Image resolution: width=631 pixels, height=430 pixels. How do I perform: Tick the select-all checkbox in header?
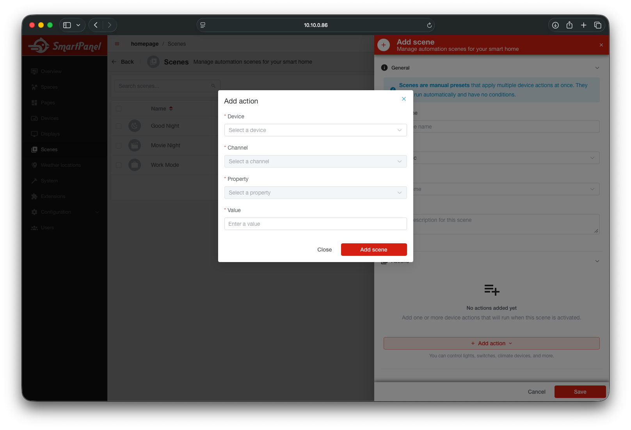tap(119, 109)
